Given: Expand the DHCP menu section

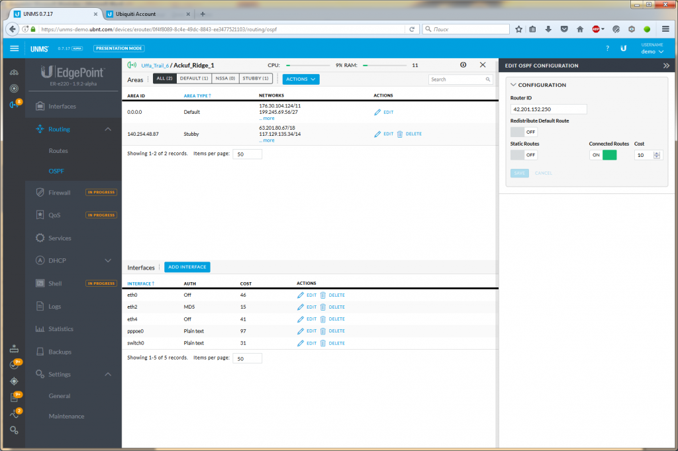Looking at the screenshot, I should [108, 261].
